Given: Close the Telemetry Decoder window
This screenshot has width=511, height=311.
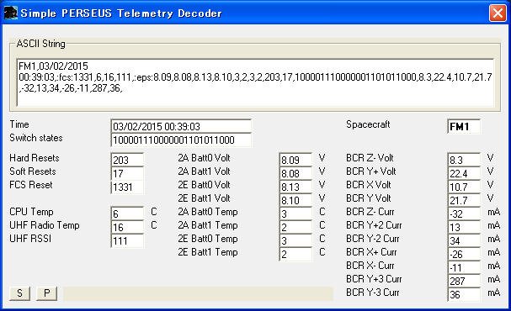Looking at the screenshot, I should (x=498, y=13).
